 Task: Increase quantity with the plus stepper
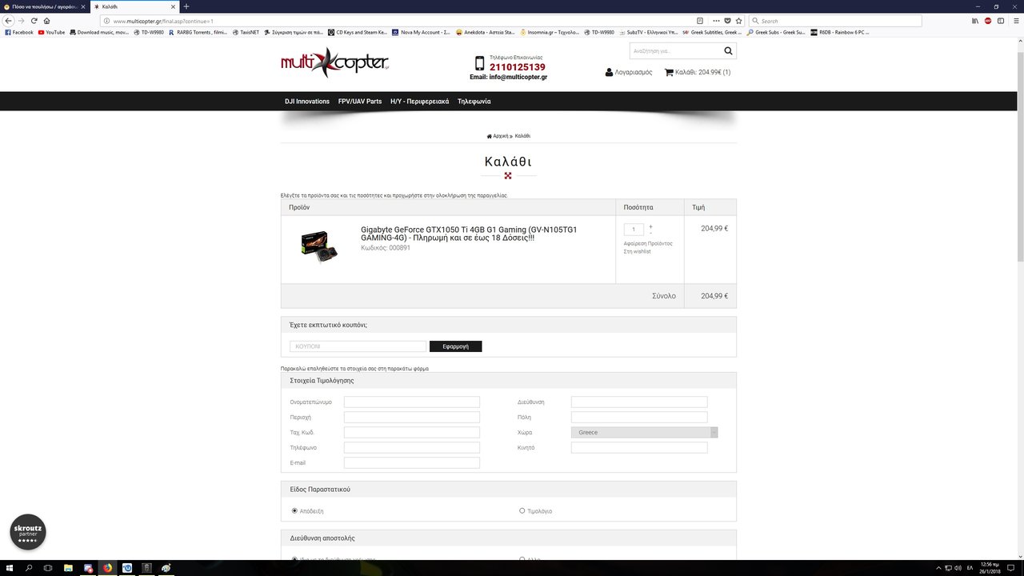(650, 226)
